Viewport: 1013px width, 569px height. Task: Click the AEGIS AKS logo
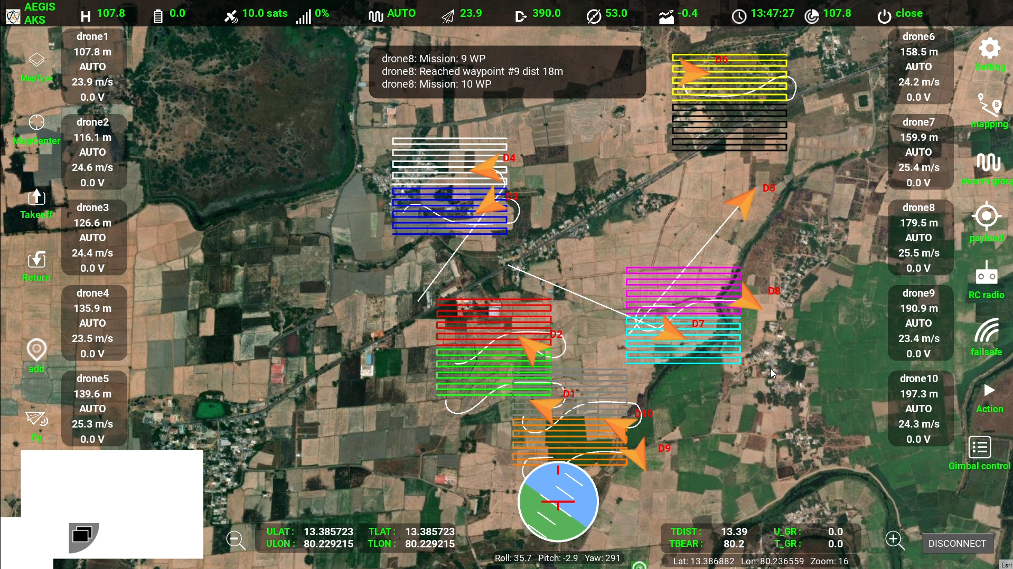tap(13, 16)
